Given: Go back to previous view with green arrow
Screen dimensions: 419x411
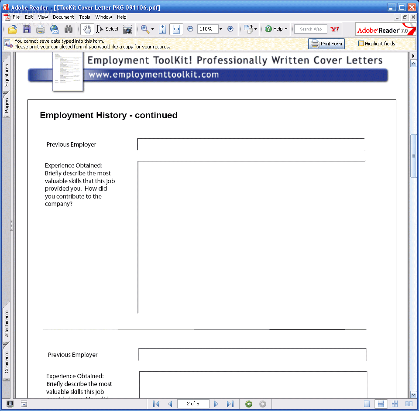Looking at the screenshot, I should 249,404.
